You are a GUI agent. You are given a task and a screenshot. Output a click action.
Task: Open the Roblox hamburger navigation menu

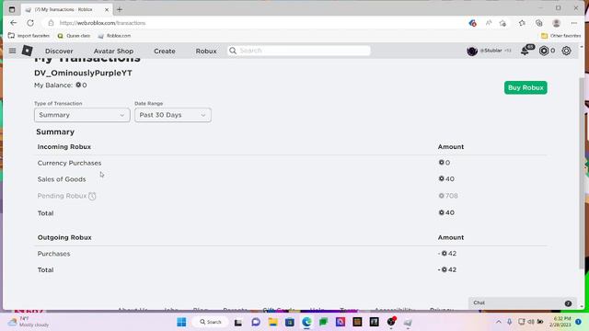pos(12,51)
